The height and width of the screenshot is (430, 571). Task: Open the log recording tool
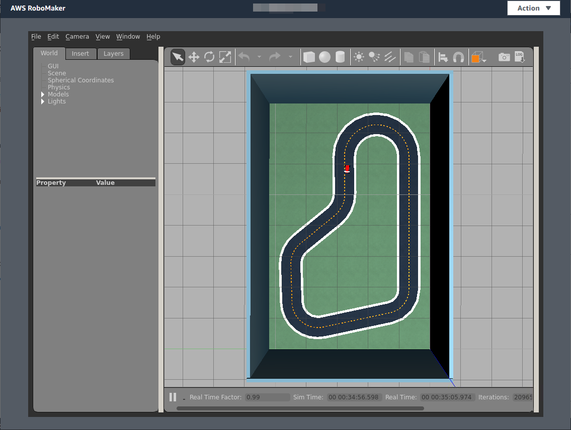point(519,57)
